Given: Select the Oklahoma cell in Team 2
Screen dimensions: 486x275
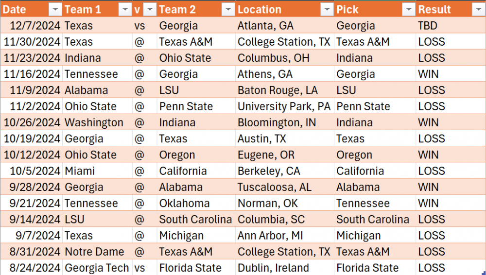Looking at the screenshot, I should click(184, 203).
